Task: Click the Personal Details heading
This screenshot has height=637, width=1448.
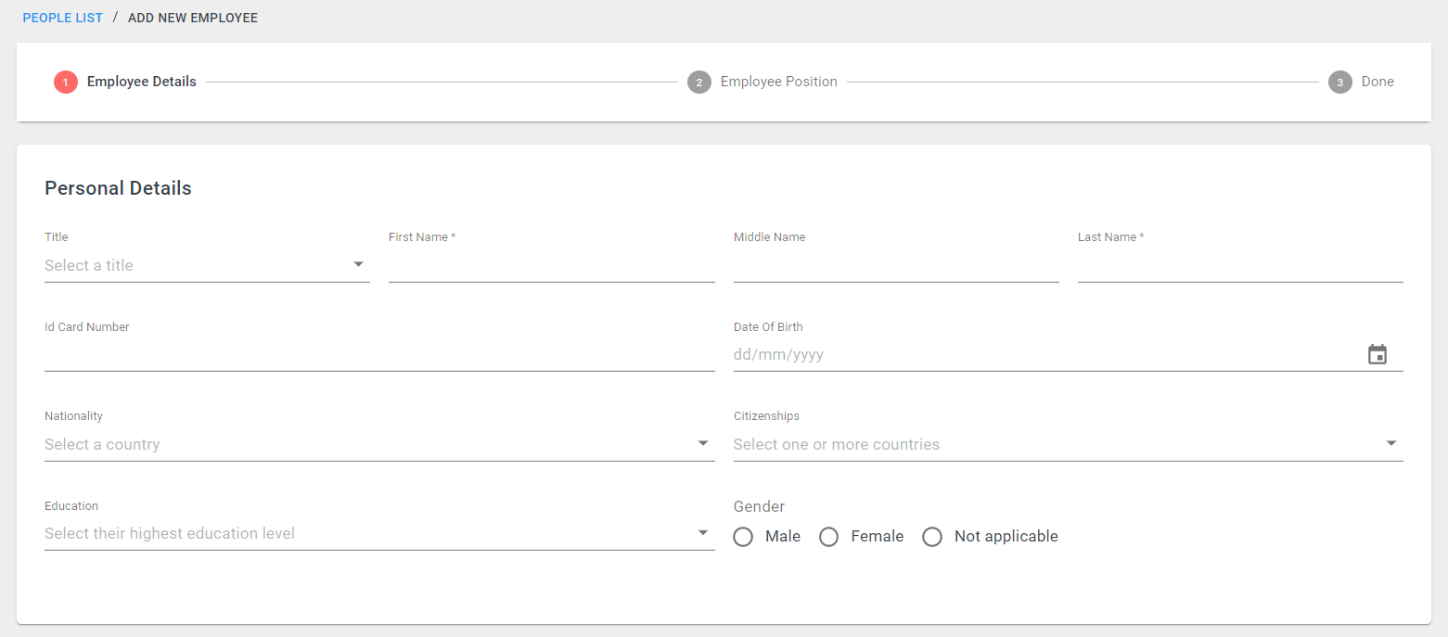Action: [x=119, y=188]
